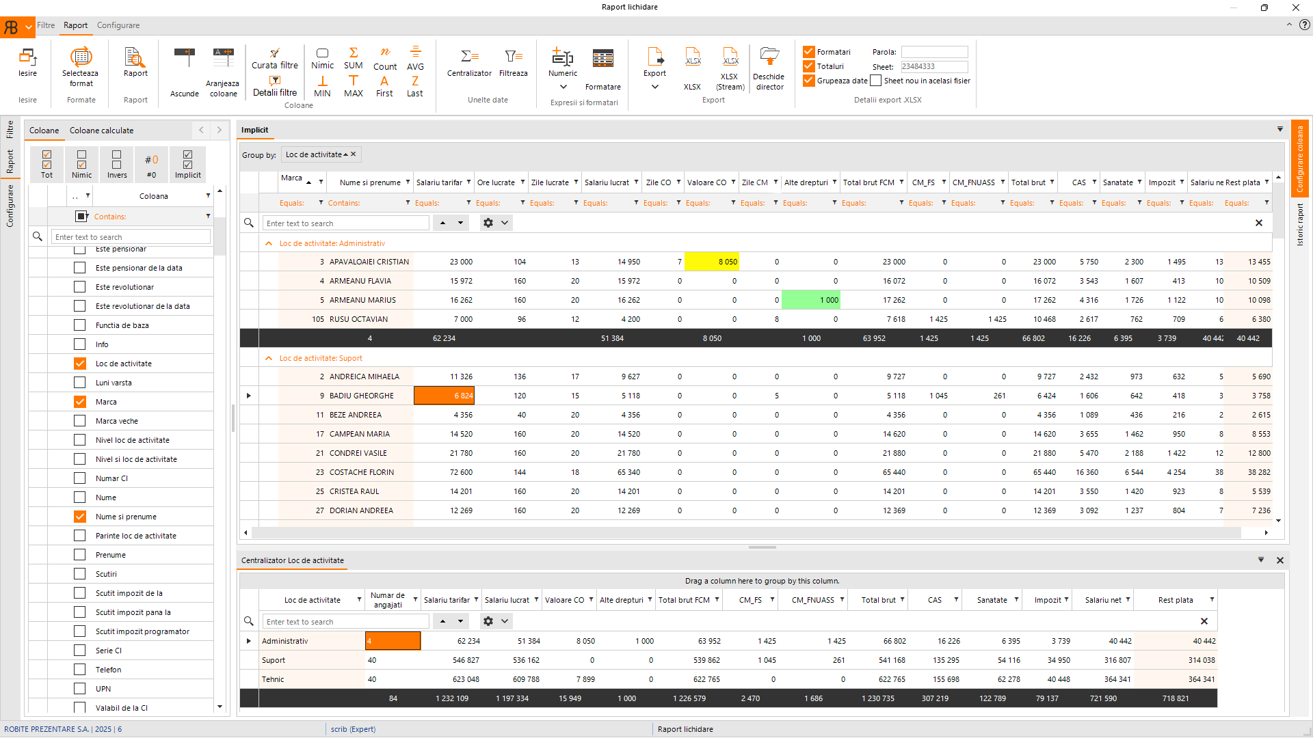Apply the MAX aggregate
The width and height of the screenshot is (1313, 738).
click(354, 87)
